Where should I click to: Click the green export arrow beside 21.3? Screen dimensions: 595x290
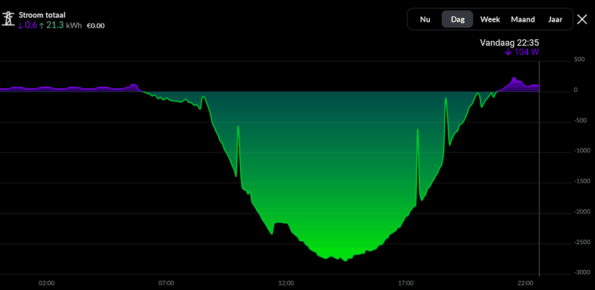42,26
